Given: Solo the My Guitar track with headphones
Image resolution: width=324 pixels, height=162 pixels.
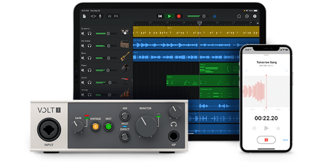Looking at the screenshot, I should click(x=89, y=46).
